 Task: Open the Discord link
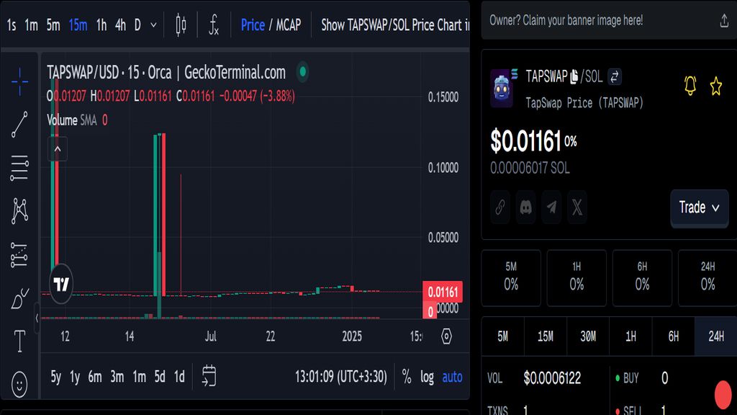[x=526, y=207]
